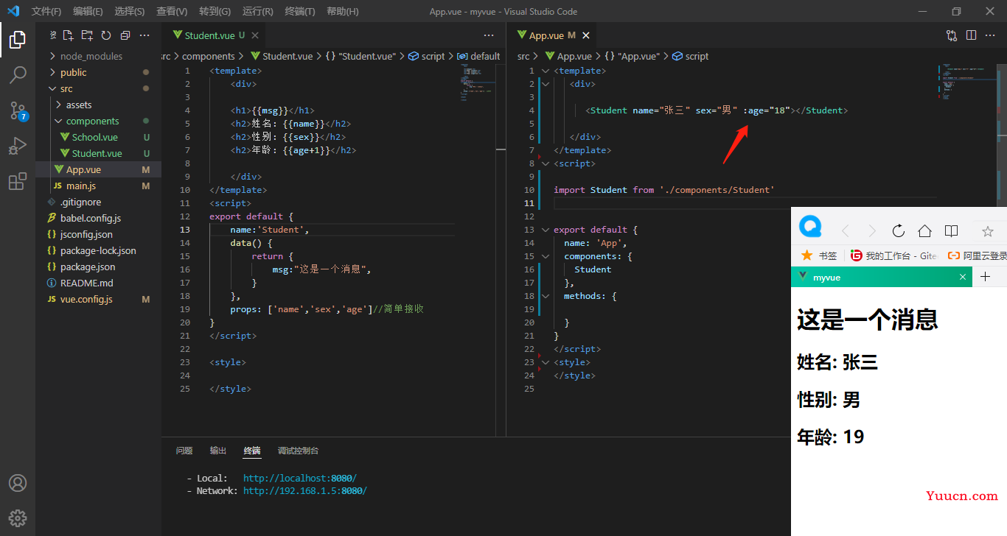Open the 编辑(E) menu
The width and height of the screenshot is (1007, 536).
coord(88,12)
